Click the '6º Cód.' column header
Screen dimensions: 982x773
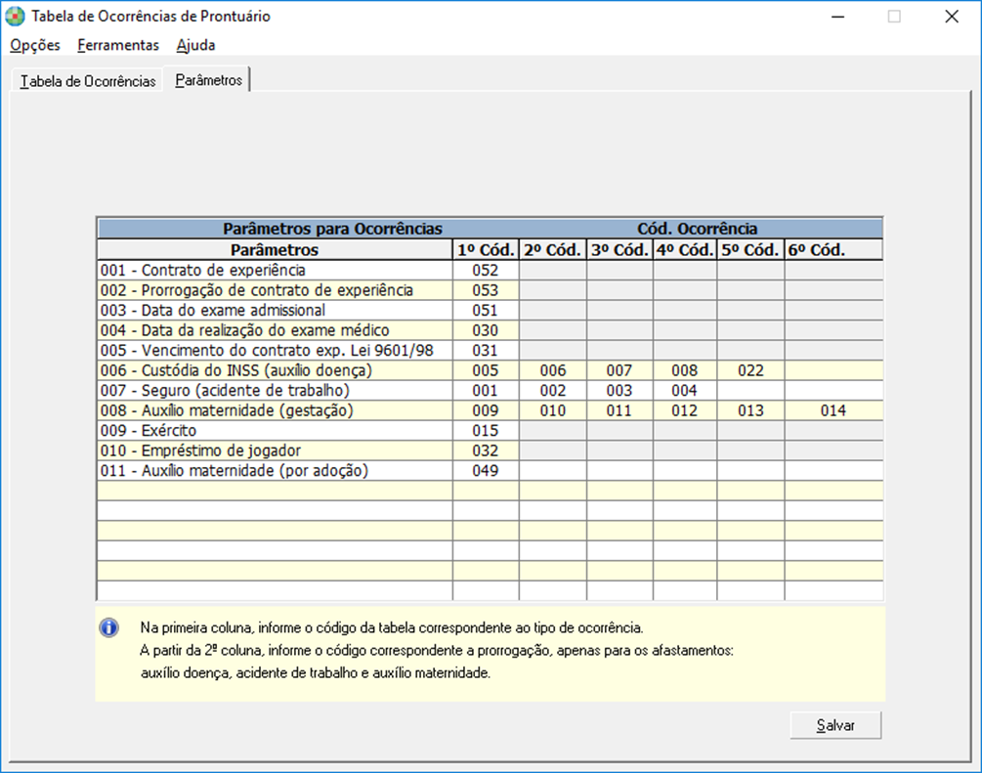pos(833,250)
